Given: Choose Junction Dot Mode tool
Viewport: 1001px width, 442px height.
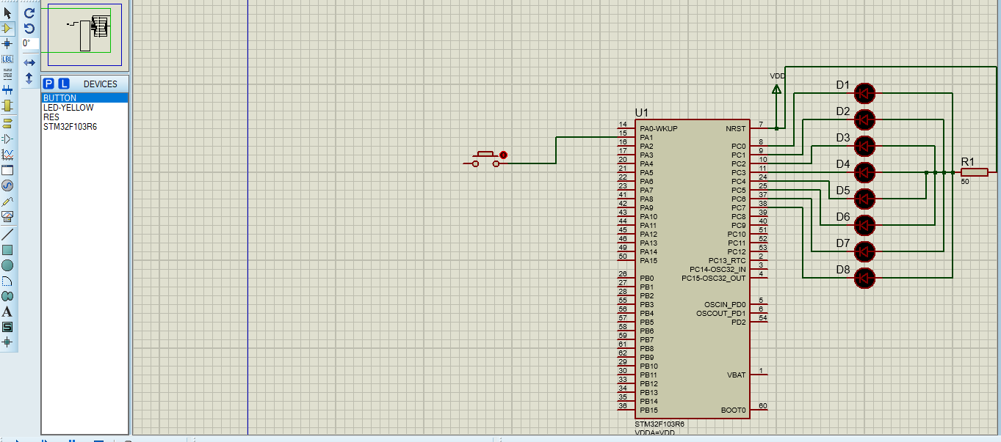Looking at the screenshot, I should 7,44.
